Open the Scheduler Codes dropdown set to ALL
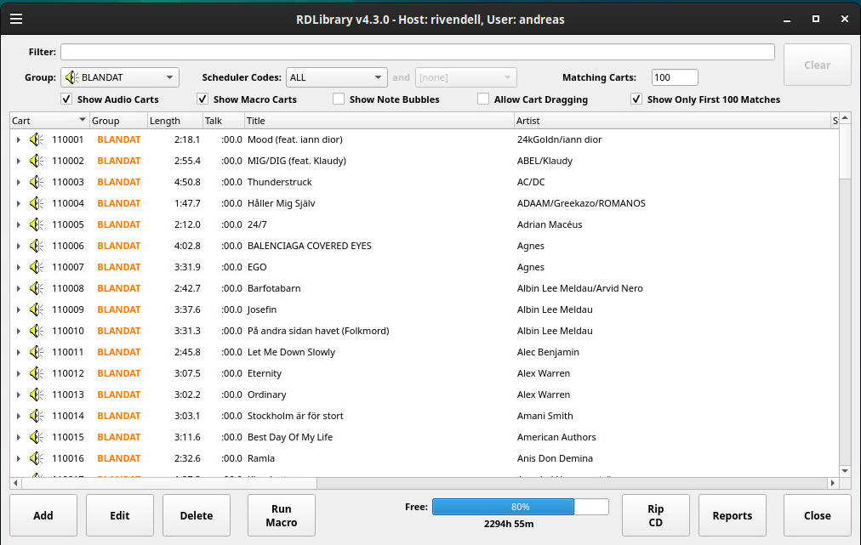Viewport: 861px width, 545px height. pos(336,77)
